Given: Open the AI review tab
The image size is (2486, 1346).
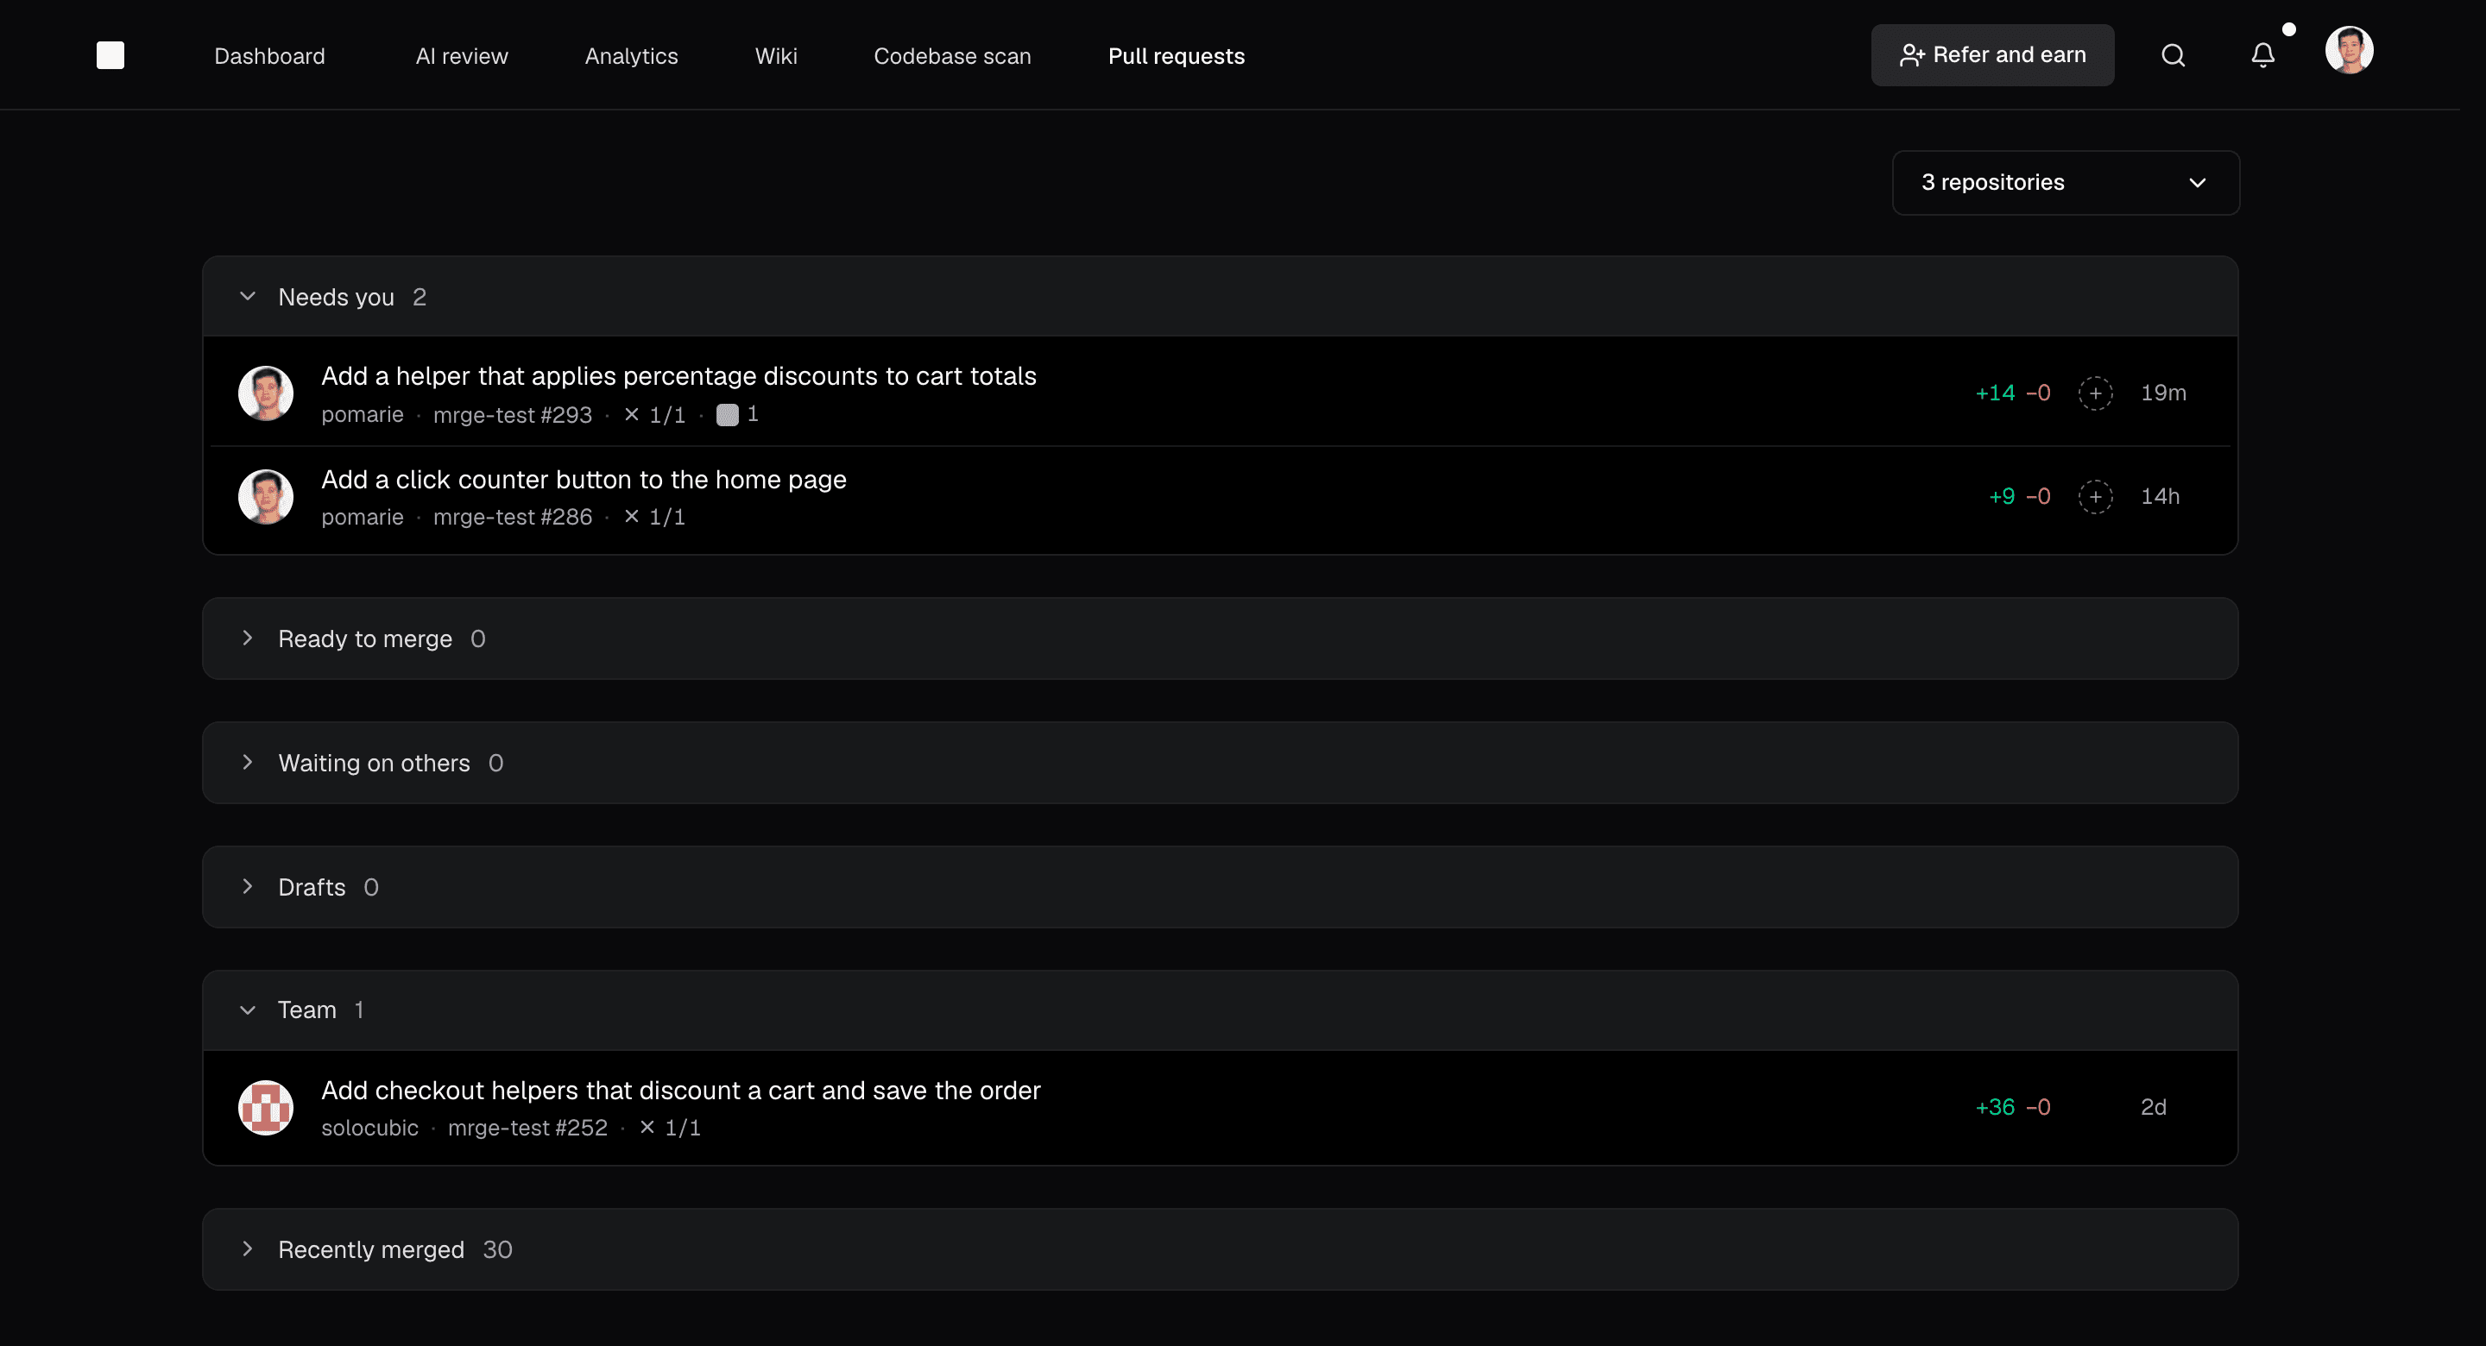Looking at the screenshot, I should click(461, 56).
